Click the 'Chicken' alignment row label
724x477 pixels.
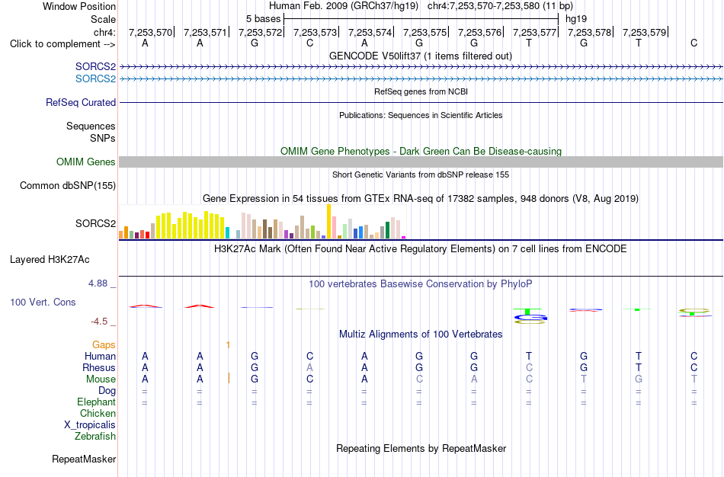point(98,413)
